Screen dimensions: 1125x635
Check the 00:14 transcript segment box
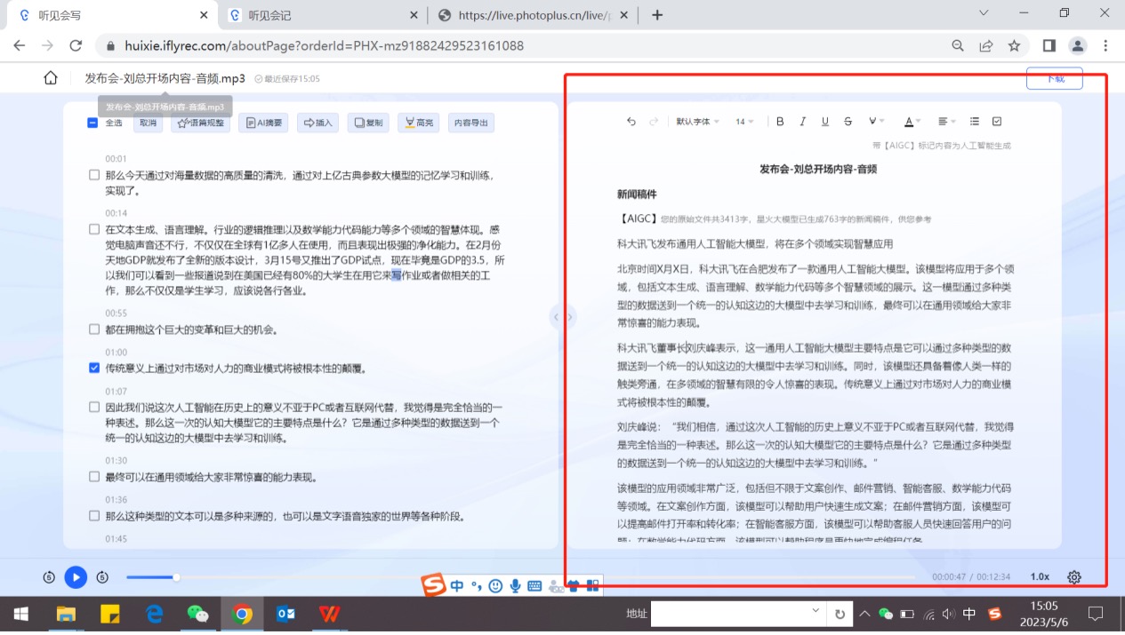(94, 229)
